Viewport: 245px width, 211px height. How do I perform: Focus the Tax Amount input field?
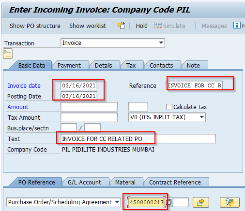coord(89,117)
